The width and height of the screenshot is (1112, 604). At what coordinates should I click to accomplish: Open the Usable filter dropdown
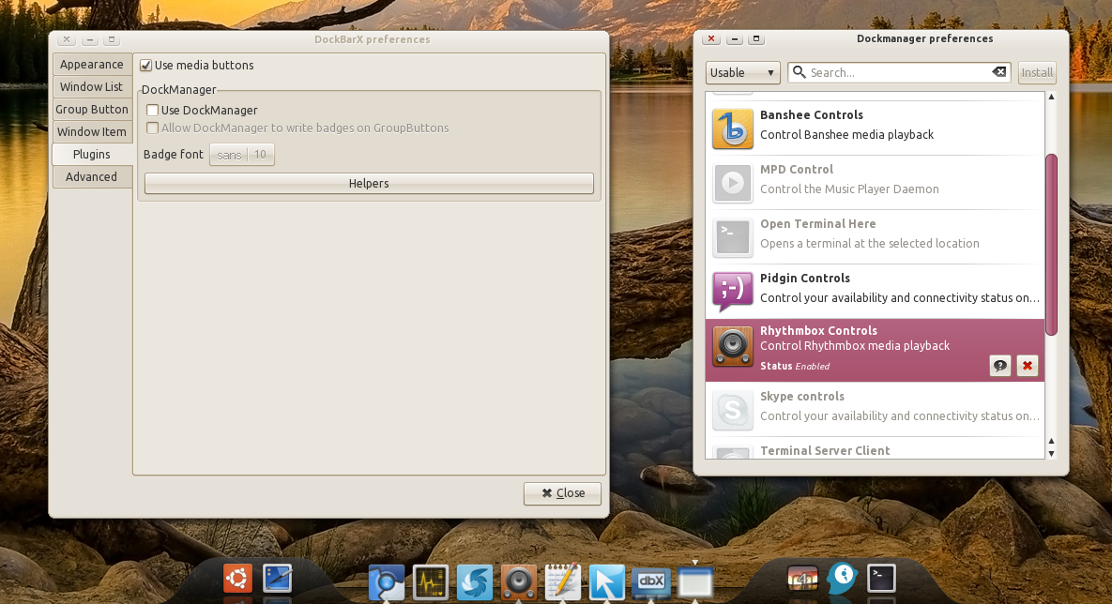pos(742,72)
